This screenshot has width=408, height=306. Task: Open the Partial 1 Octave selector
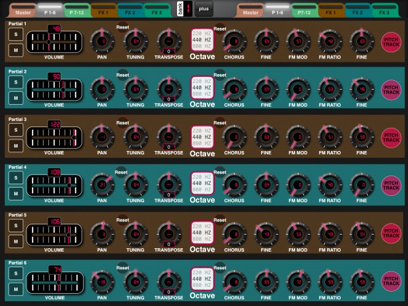click(x=202, y=40)
